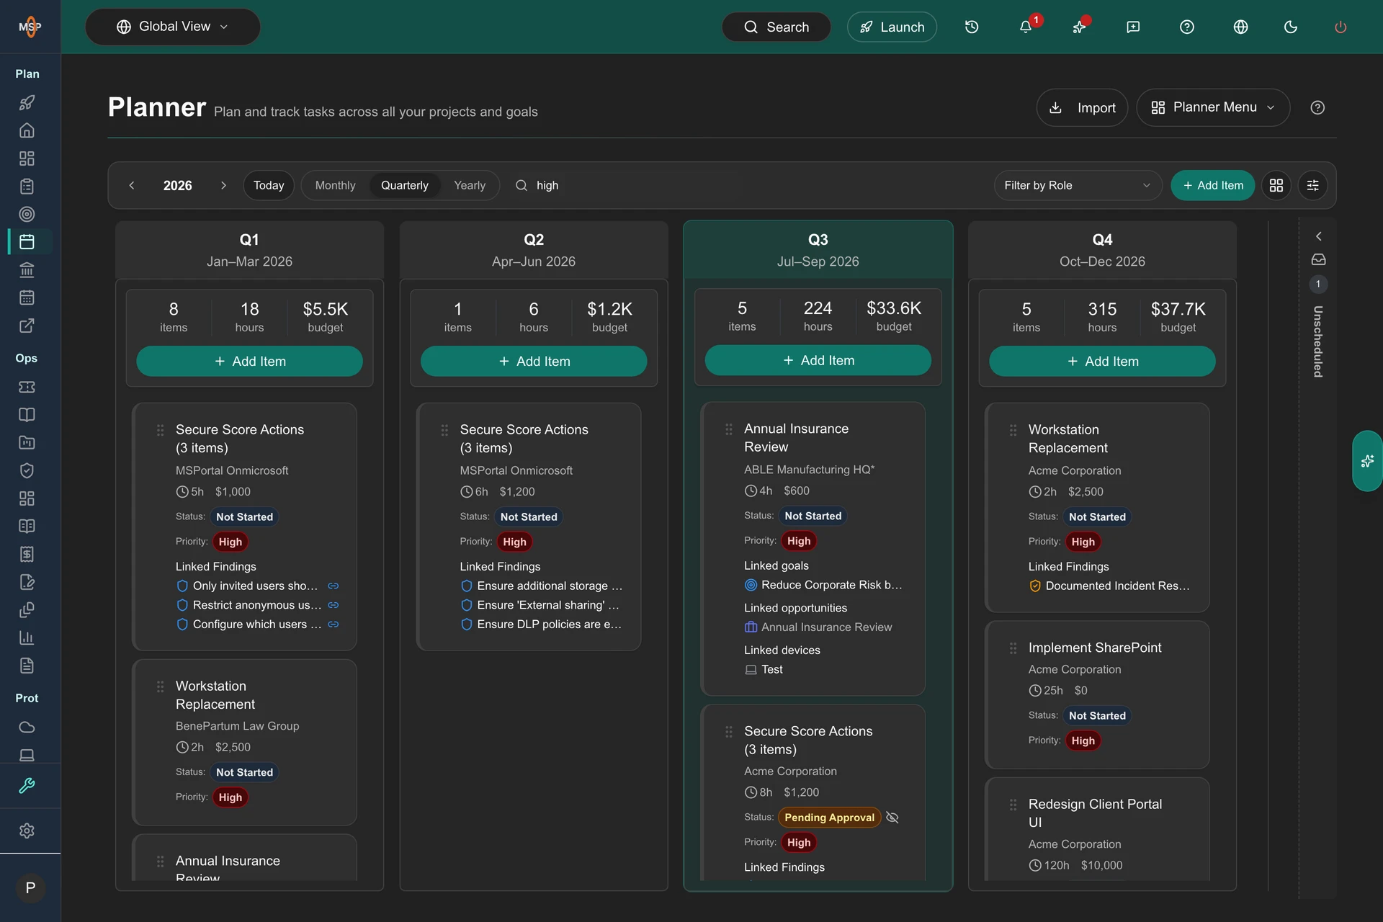
Task: Open the Global View dropdown
Action: (173, 27)
